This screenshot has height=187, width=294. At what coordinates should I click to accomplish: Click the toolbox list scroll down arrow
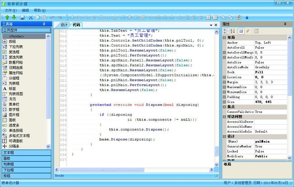(48, 146)
